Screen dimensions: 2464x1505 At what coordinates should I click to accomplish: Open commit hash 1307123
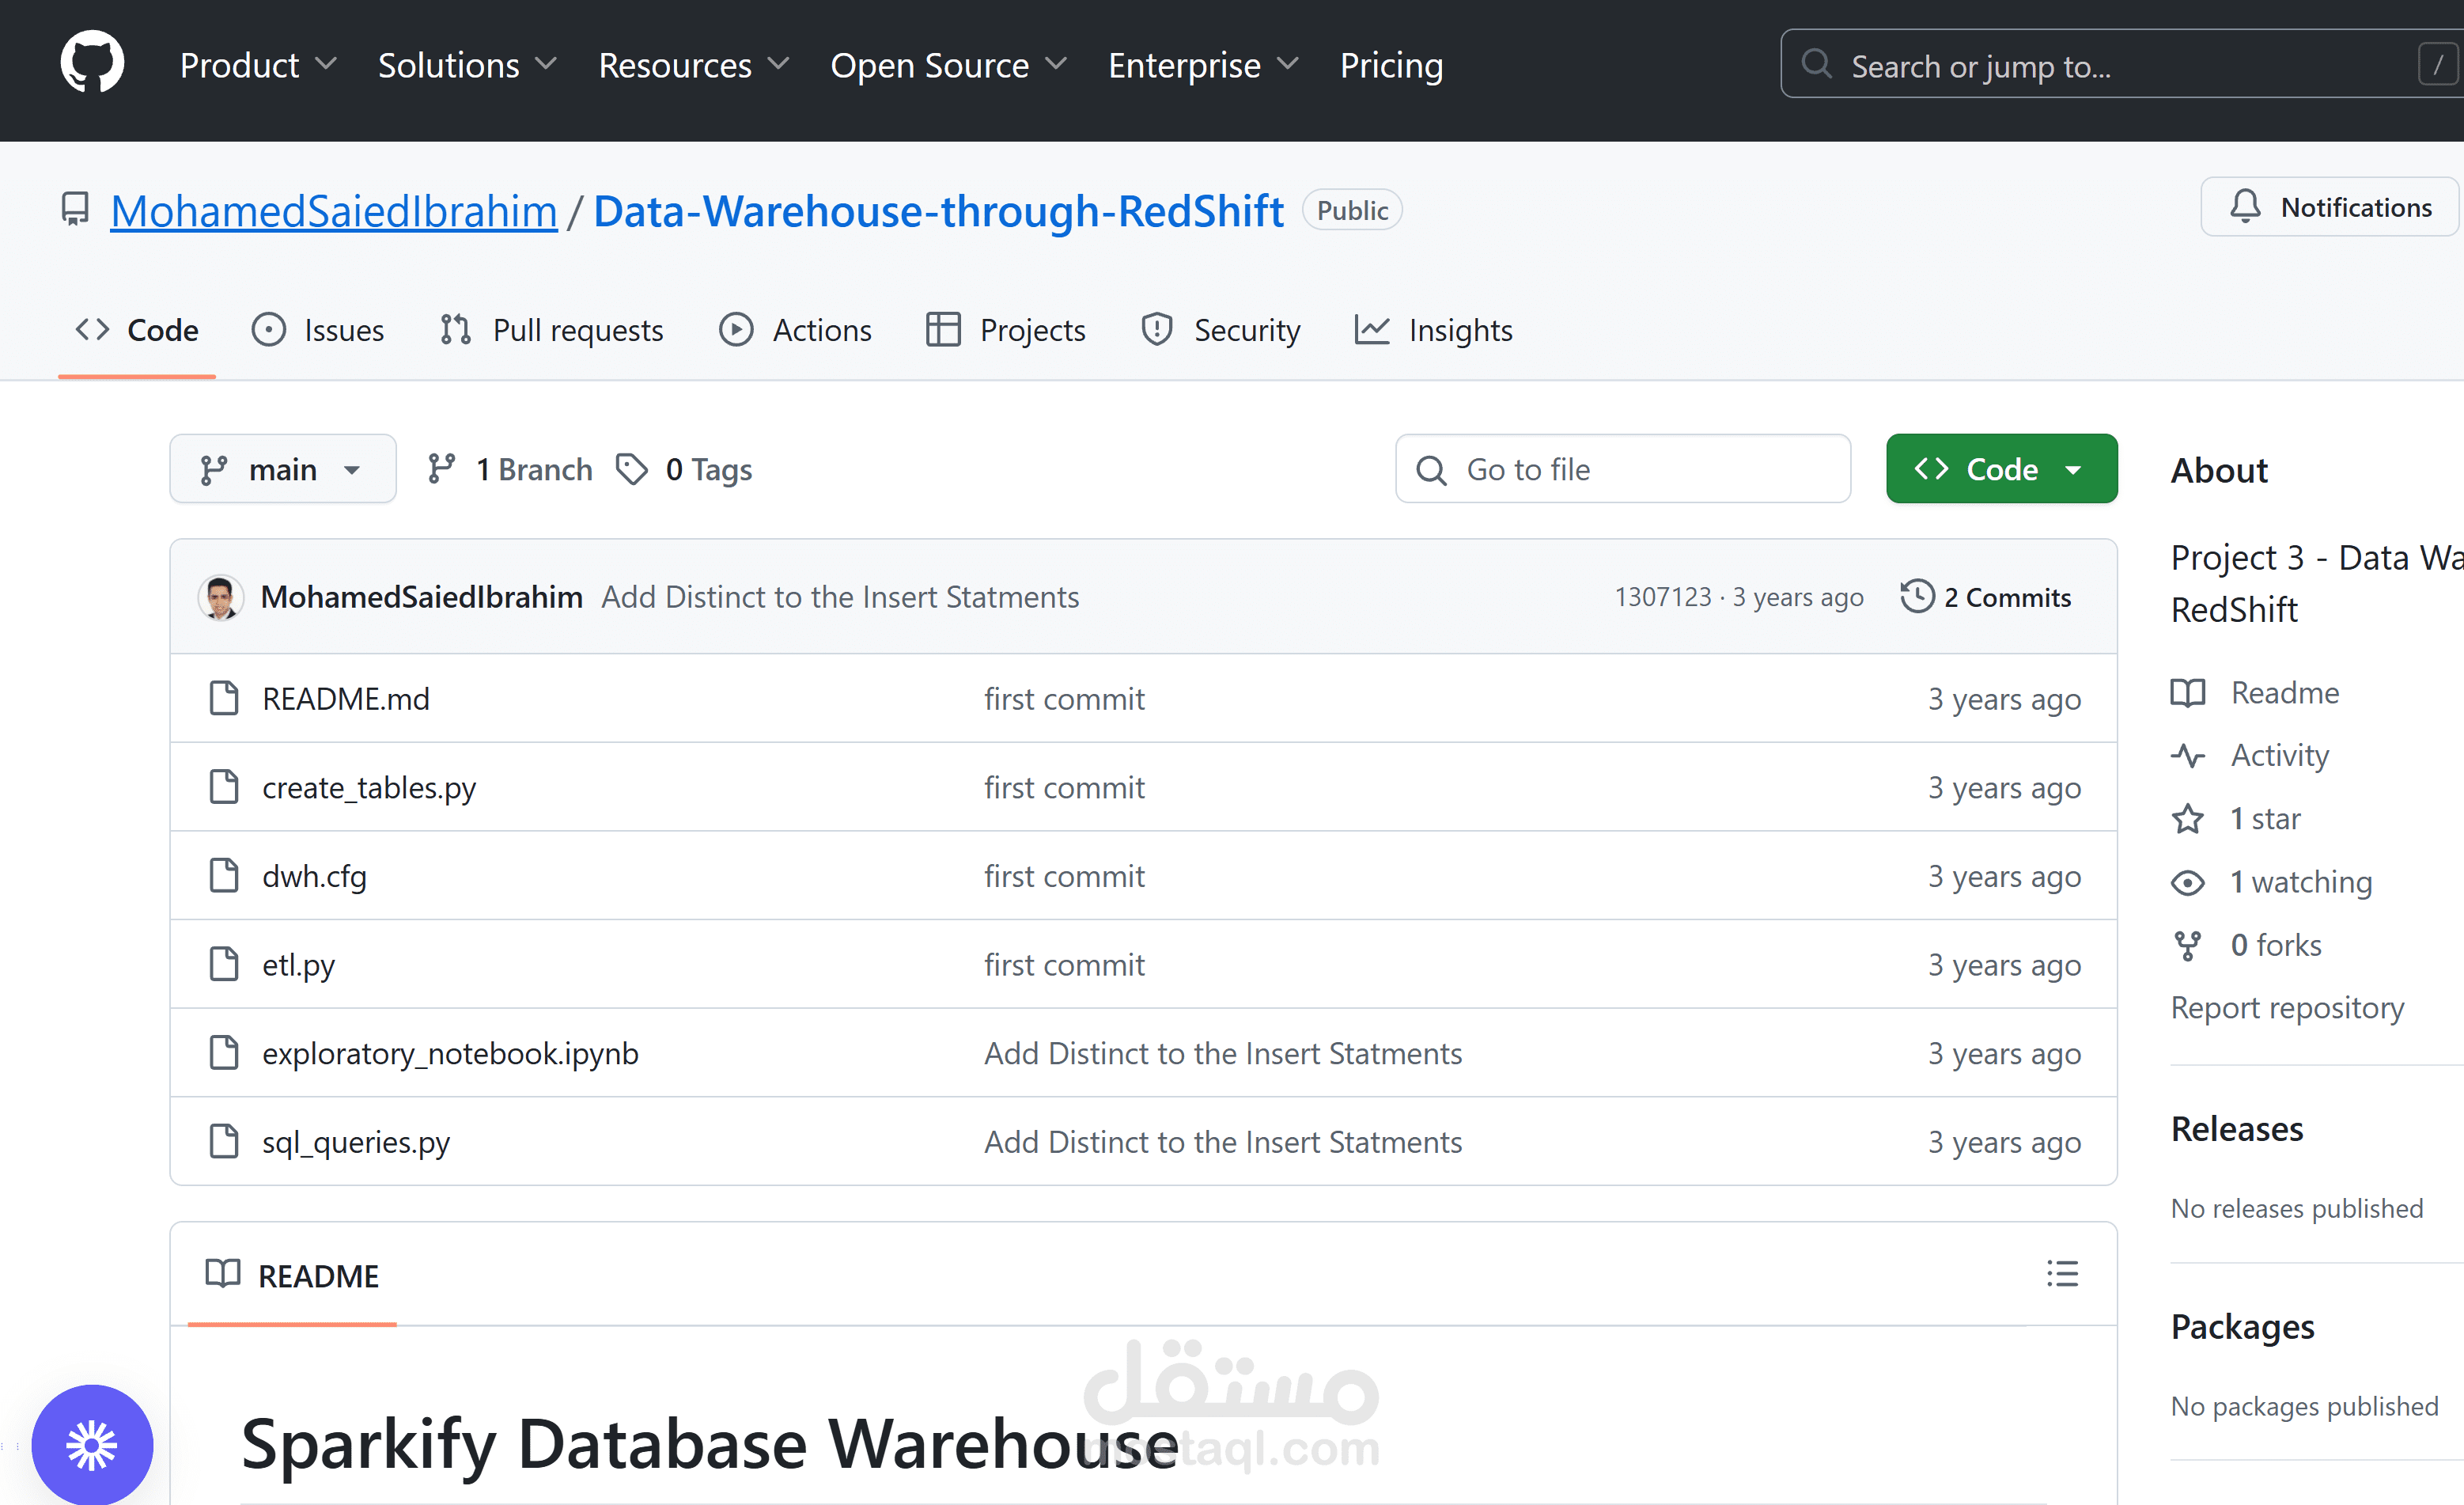tap(1662, 597)
